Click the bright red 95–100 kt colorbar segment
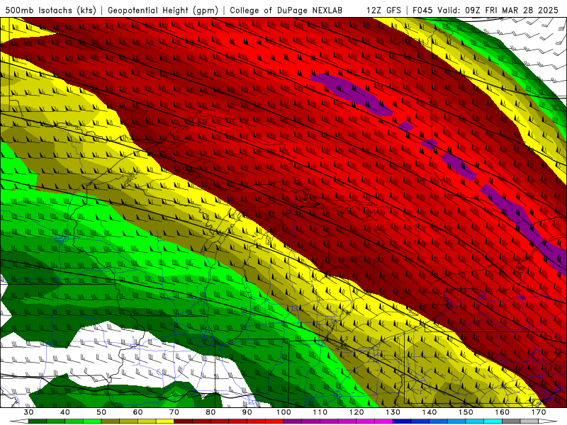Image resolution: width=567 pixels, height=425 pixels. [274, 421]
